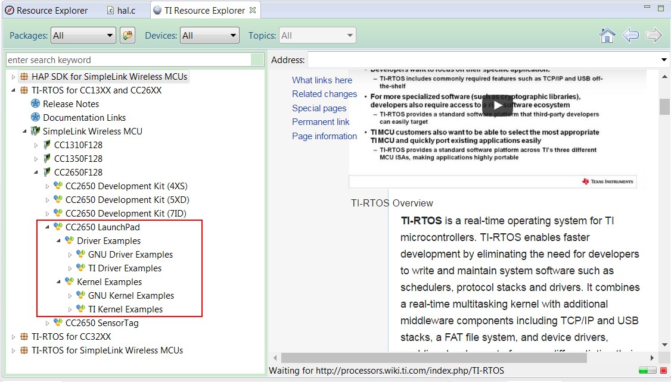
Task: Click the Driver Examples folder icon
Action: 69,240
